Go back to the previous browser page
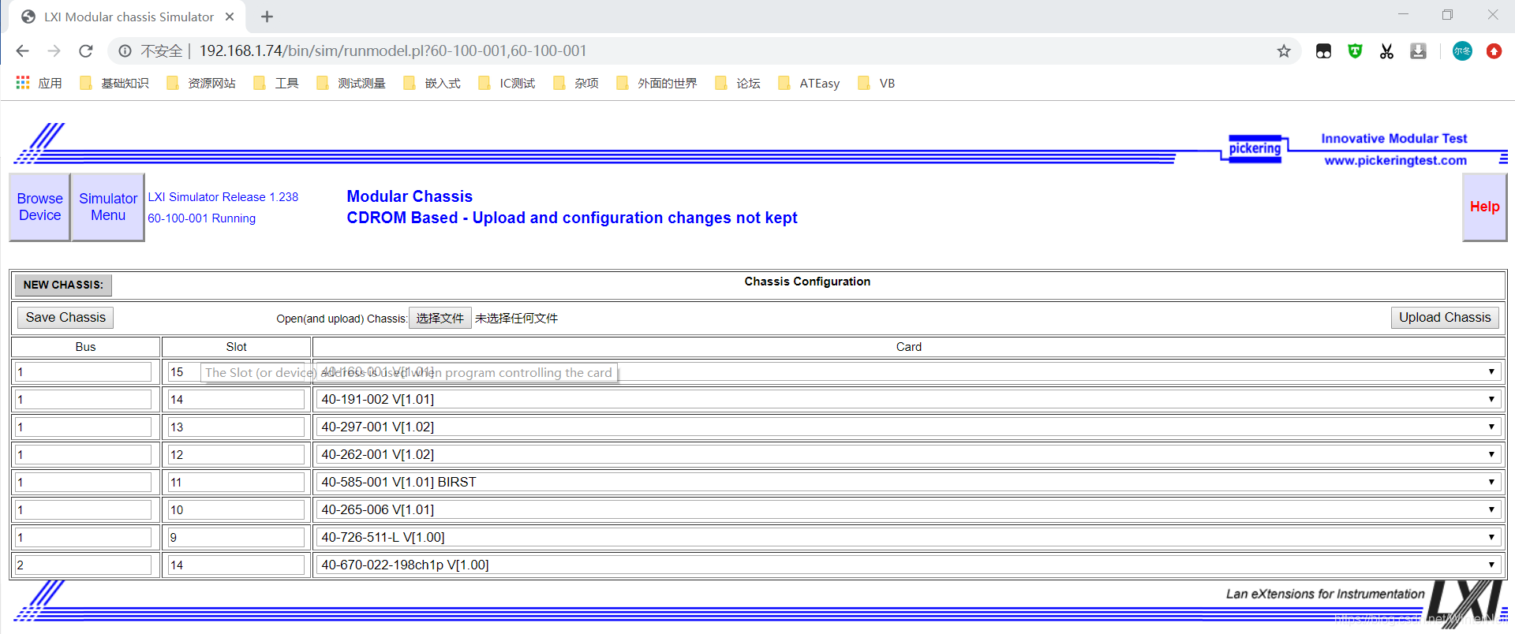Screen dimensions: 1515x634 click(x=22, y=51)
